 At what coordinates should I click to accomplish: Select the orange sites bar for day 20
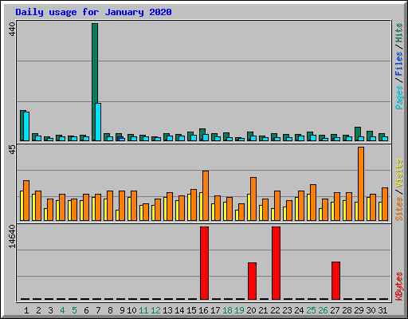click(253, 199)
